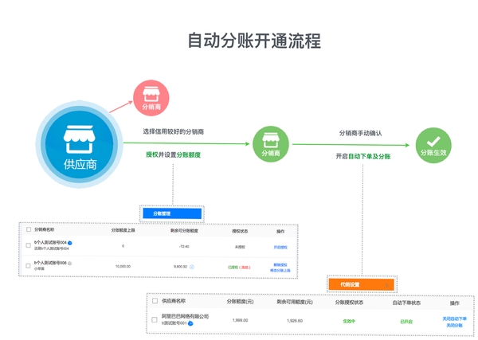Click the 1,999.00 quota value
Image resolution: width=478 pixels, height=340 pixels.
pyautogui.click(x=241, y=320)
